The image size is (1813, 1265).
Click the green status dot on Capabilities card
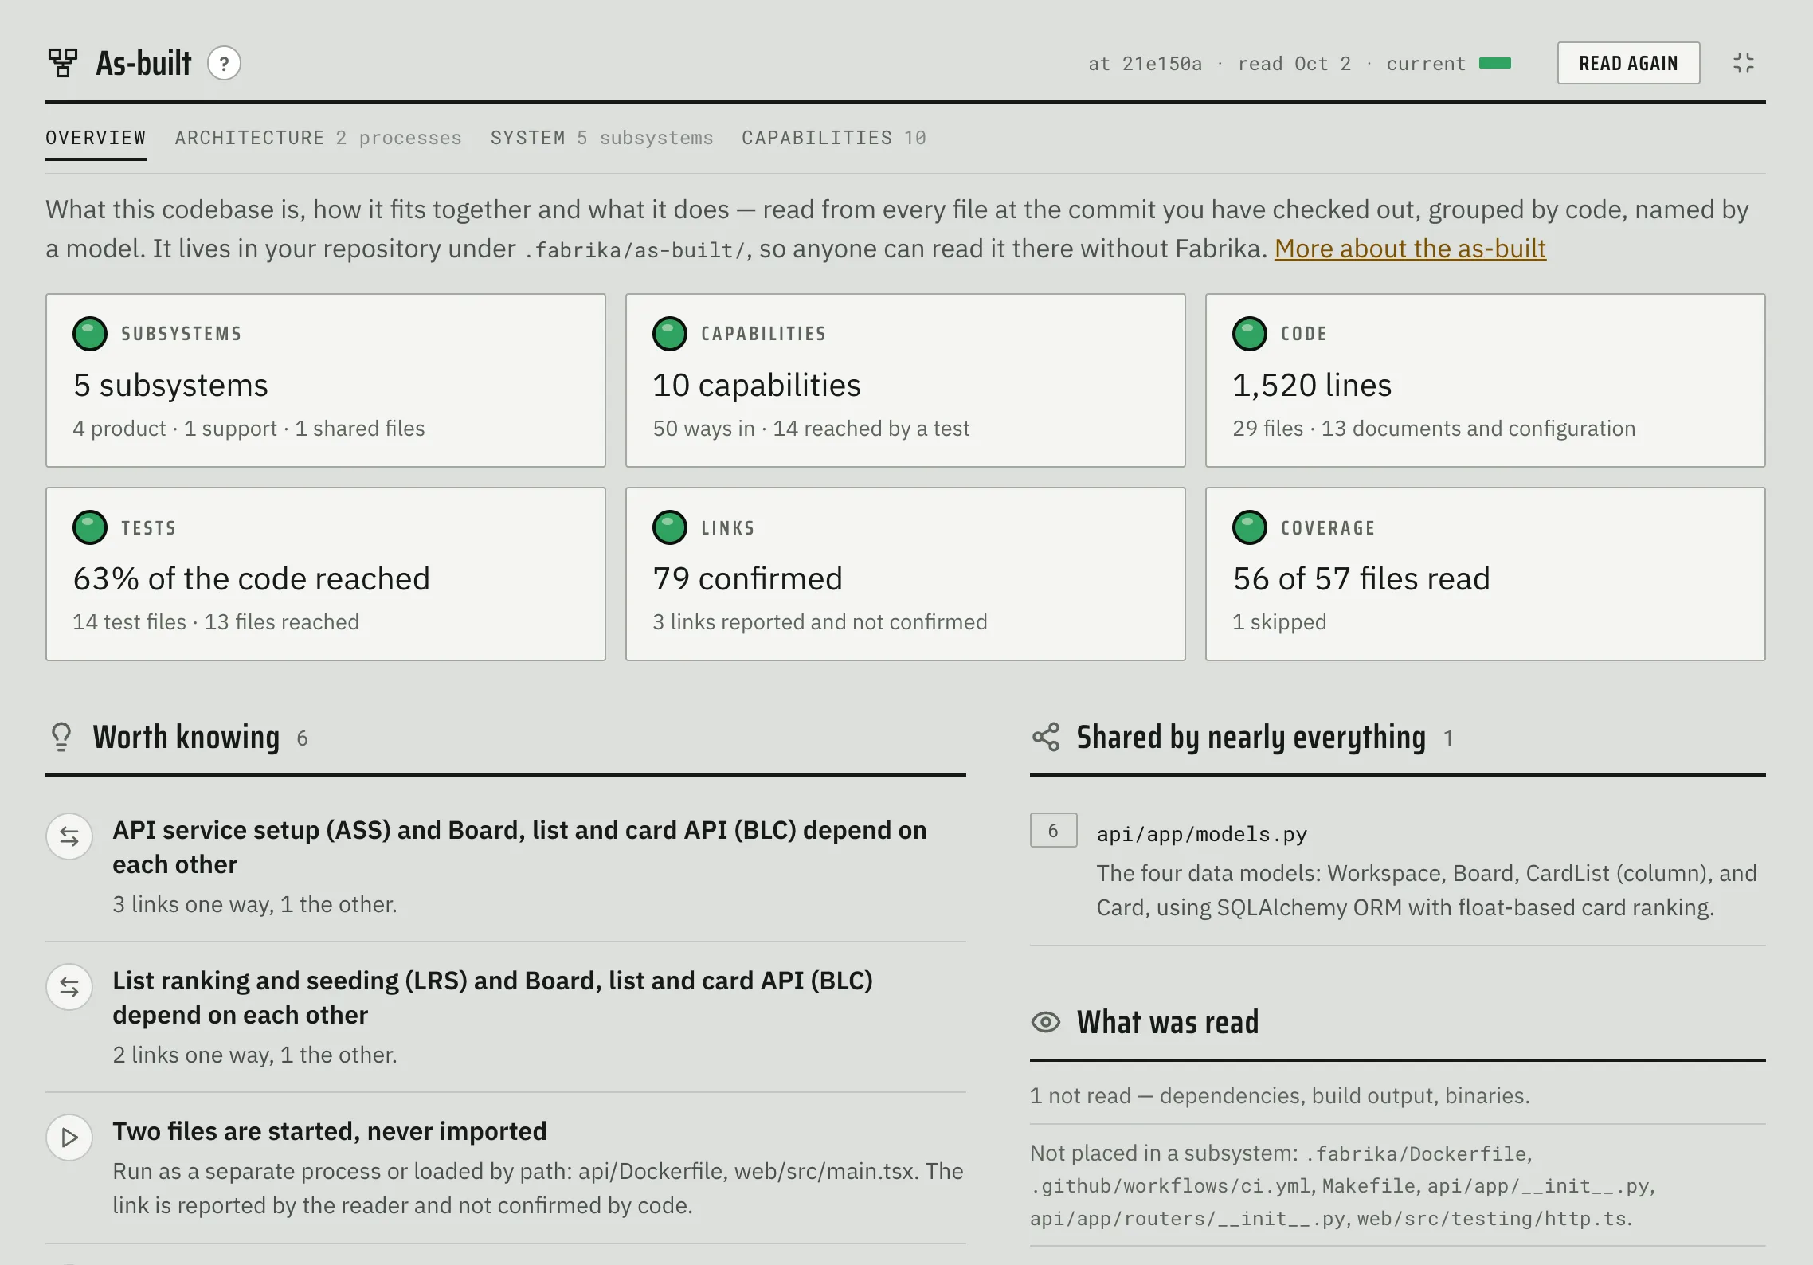point(669,334)
